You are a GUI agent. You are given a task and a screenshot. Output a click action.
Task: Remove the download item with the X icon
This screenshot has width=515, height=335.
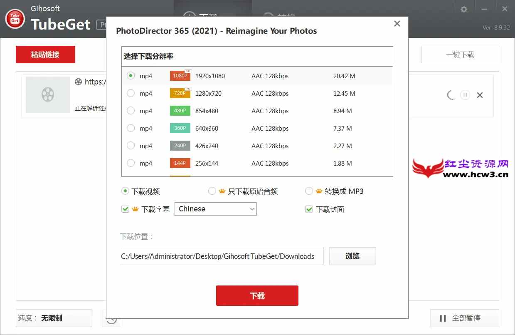480,95
